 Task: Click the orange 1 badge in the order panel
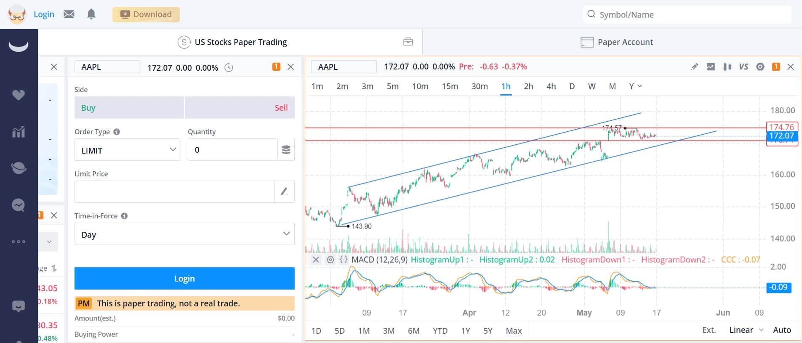coord(276,66)
